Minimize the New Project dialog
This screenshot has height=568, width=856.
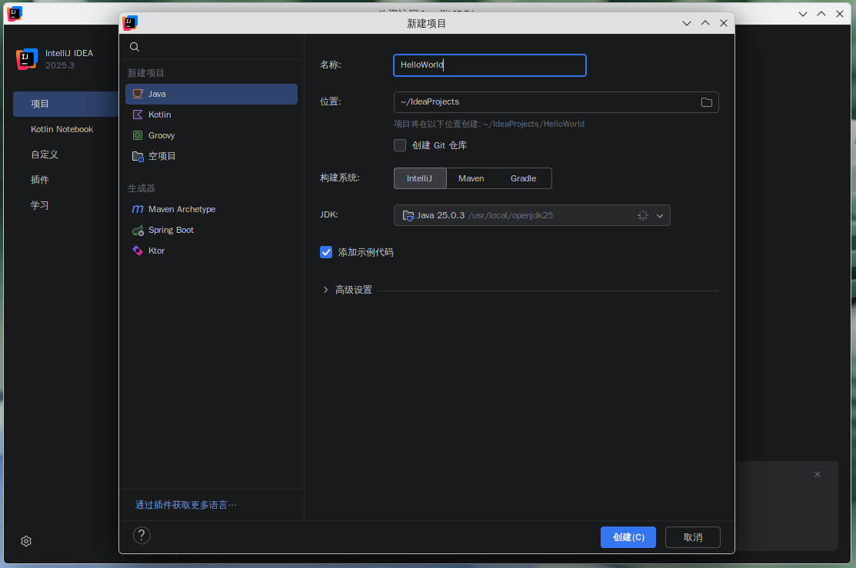(687, 23)
